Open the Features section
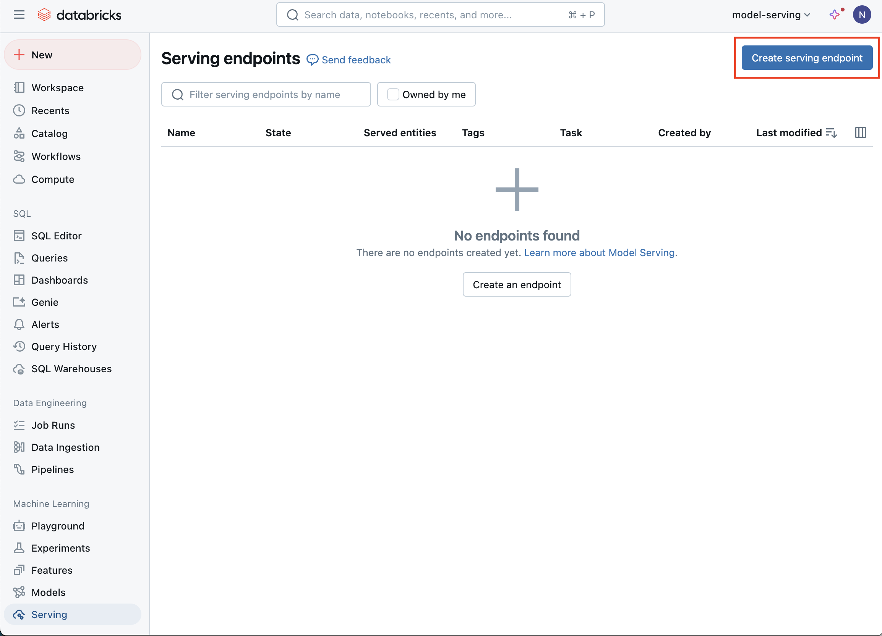Image resolution: width=882 pixels, height=636 pixels. [x=51, y=570]
